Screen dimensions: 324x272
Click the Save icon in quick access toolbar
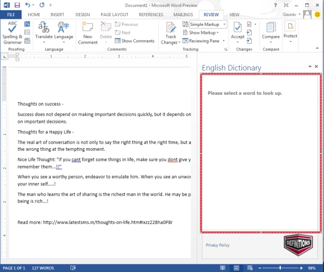pos(17,5)
